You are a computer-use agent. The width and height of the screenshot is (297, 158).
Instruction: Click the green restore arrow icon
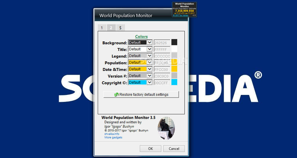coord(117,95)
